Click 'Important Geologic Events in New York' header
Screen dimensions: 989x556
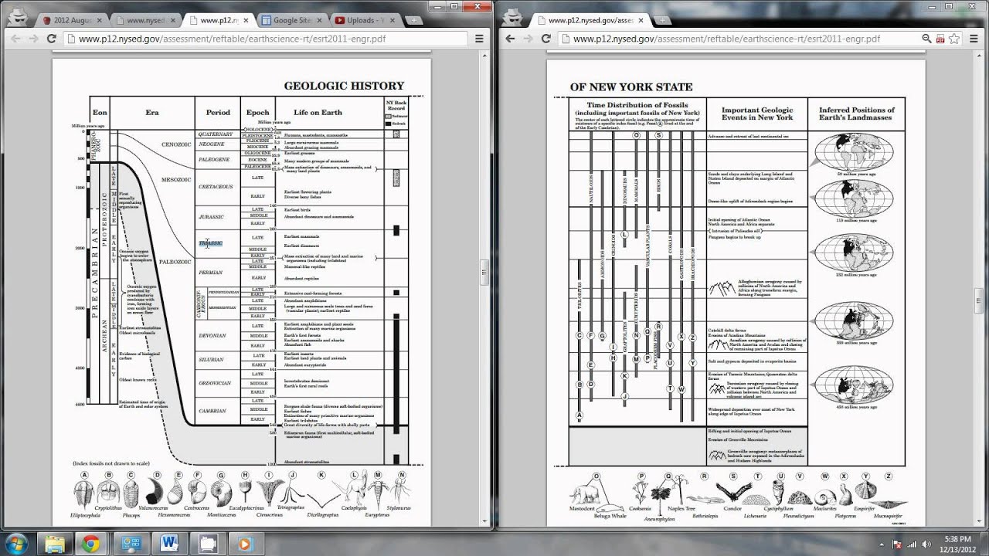point(757,114)
